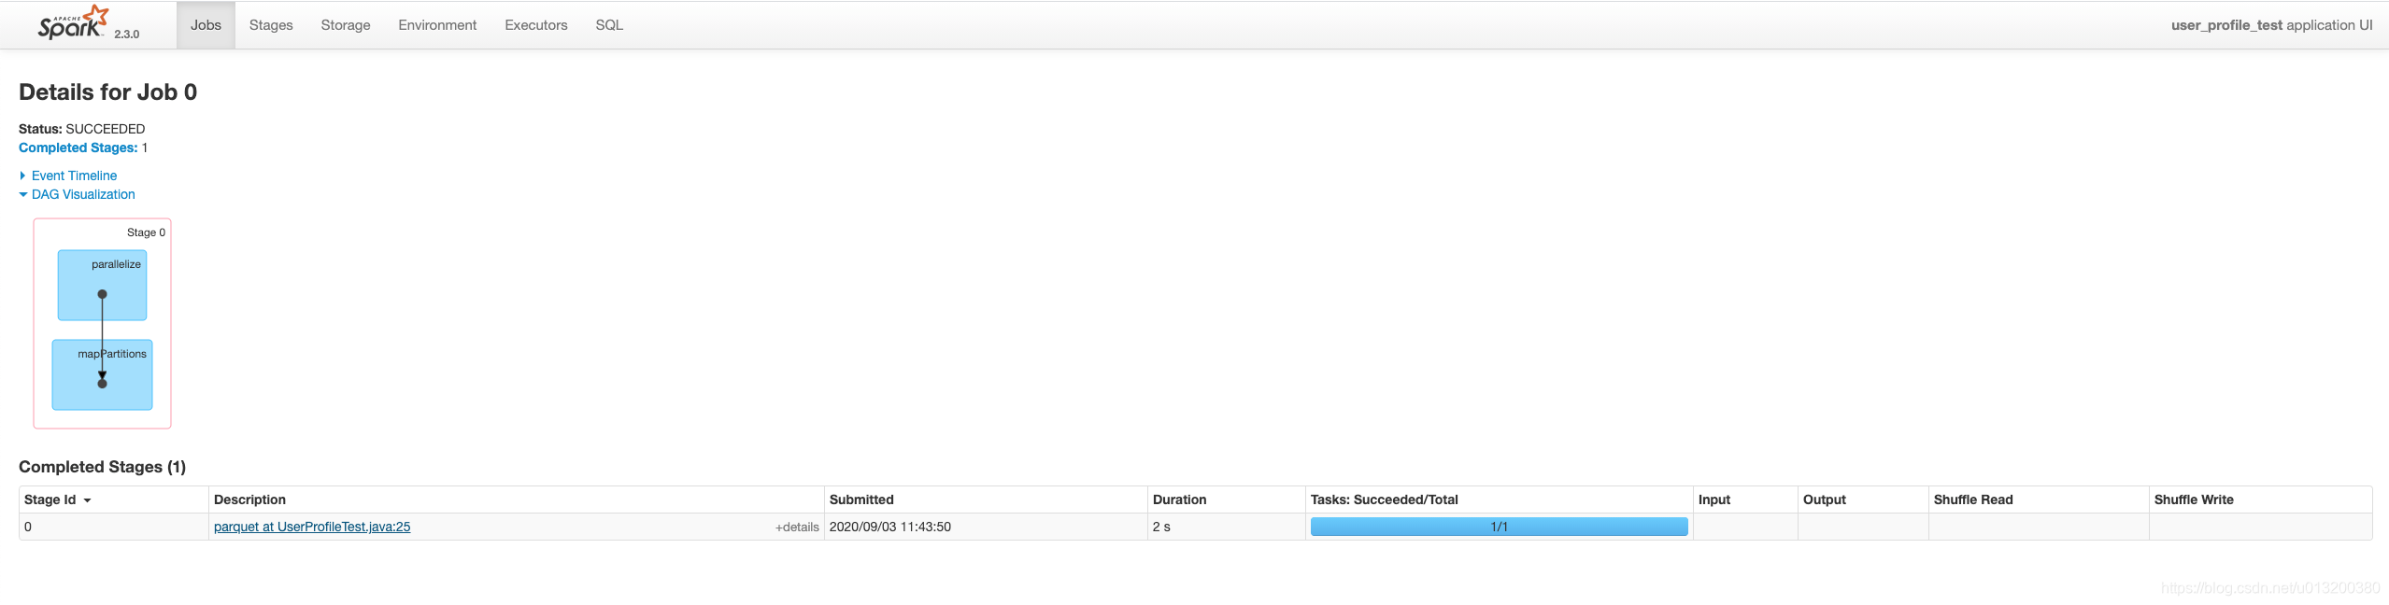2389x605 pixels.
Task: Click the Stage 0 box label
Action: (x=146, y=232)
